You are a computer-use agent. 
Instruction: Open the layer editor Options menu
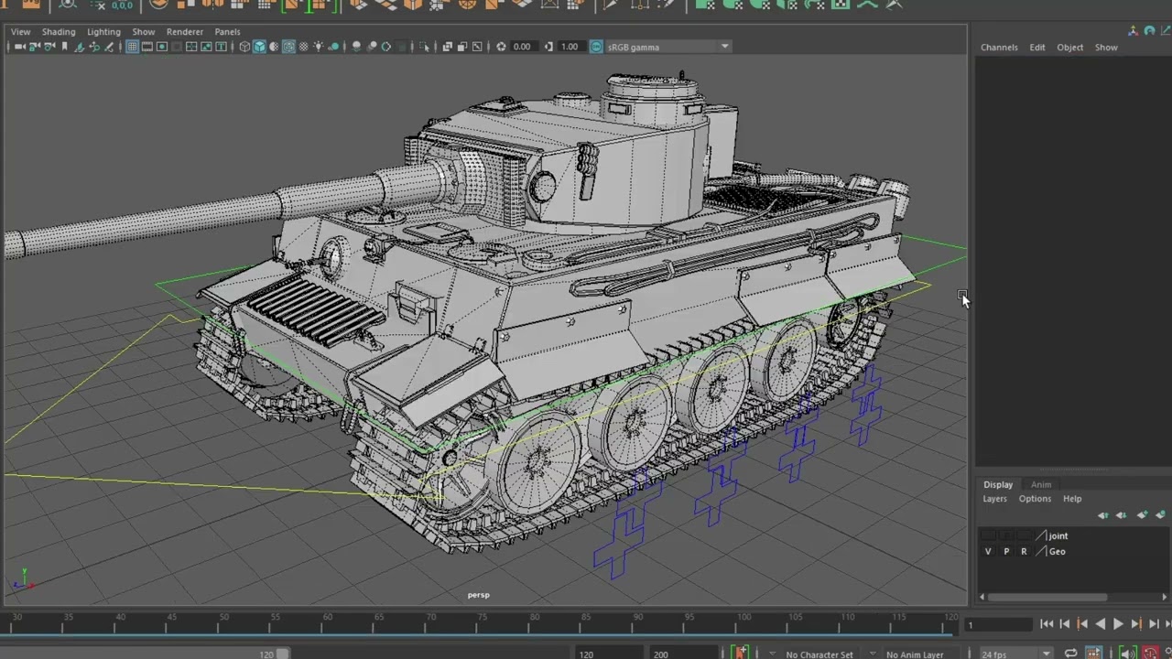1035,499
